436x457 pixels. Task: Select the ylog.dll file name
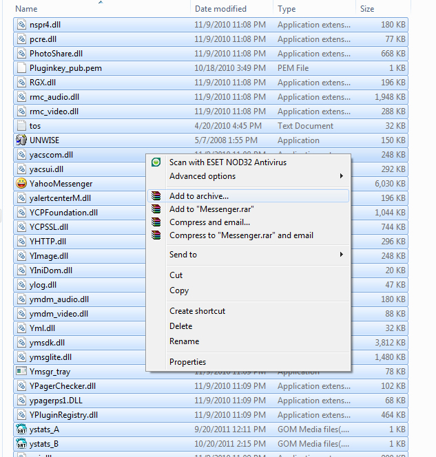coord(43,285)
